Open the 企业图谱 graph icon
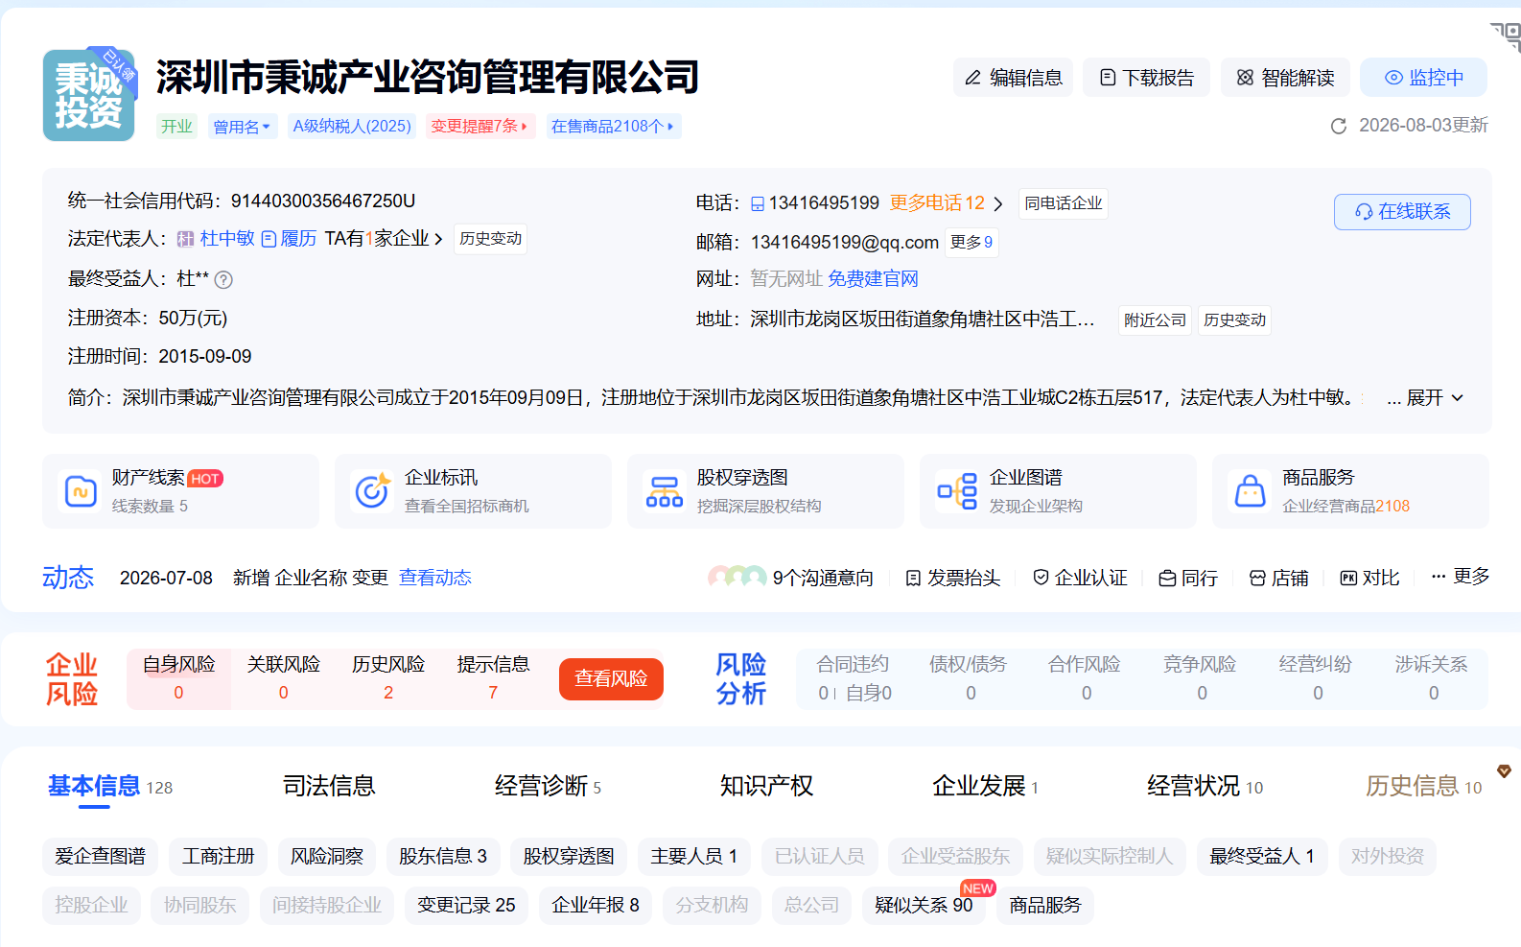This screenshot has width=1521, height=947. tap(957, 491)
